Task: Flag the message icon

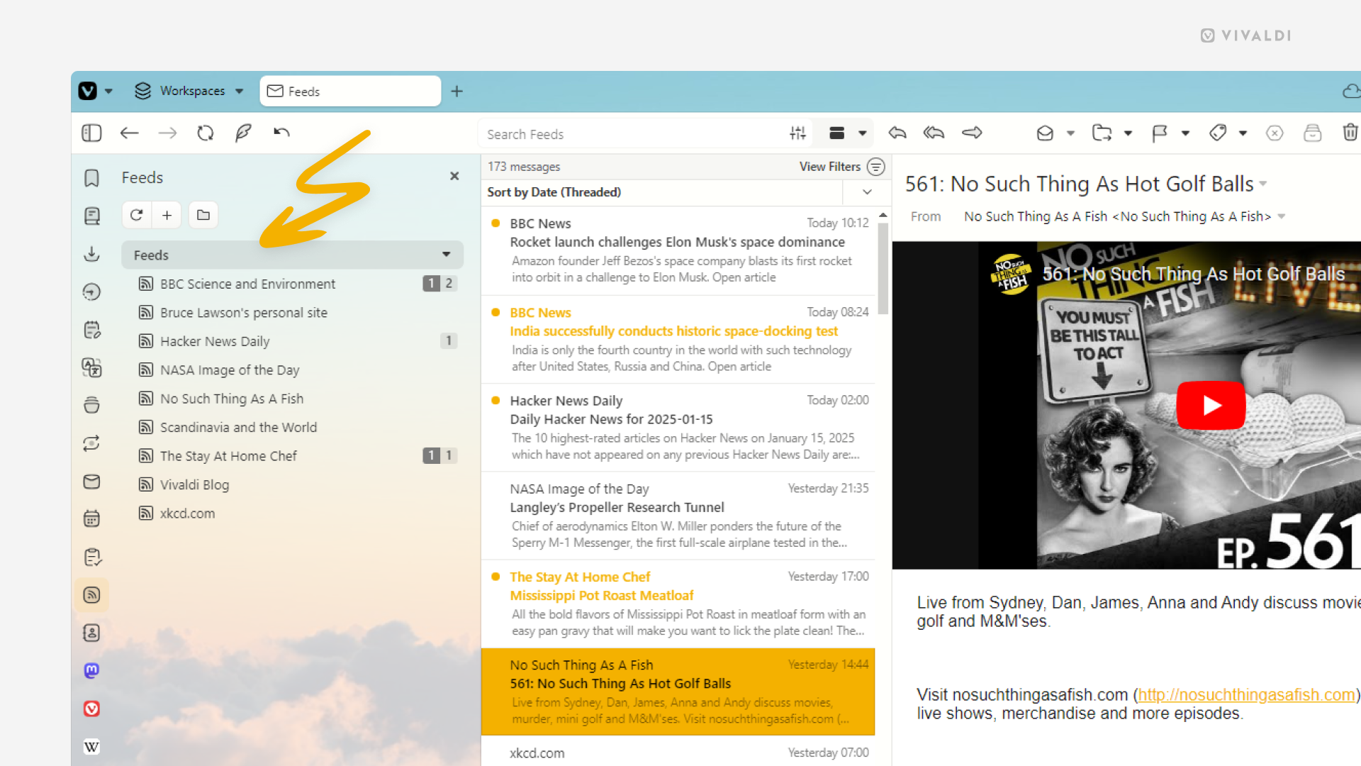Action: click(1160, 133)
